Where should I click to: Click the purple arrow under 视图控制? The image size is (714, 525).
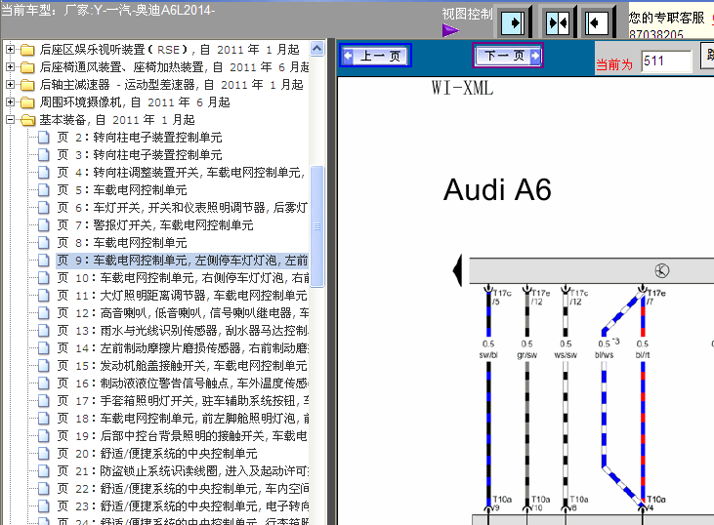click(450, 30)
